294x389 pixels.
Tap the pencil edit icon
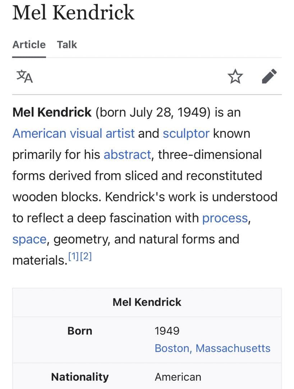269,76
